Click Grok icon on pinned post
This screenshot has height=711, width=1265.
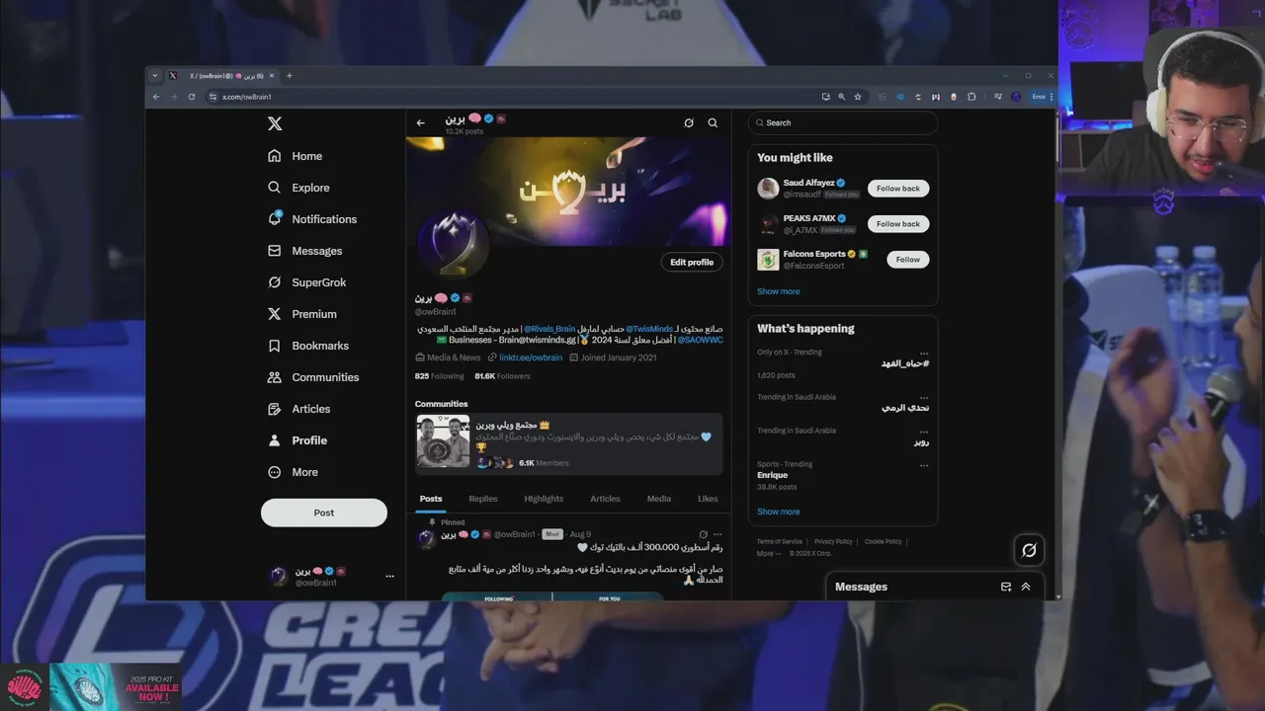point(704,534)
